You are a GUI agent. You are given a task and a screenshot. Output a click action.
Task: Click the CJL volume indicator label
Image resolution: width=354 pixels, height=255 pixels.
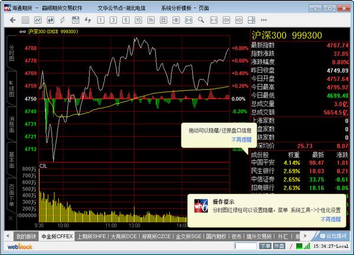point(43,166)
